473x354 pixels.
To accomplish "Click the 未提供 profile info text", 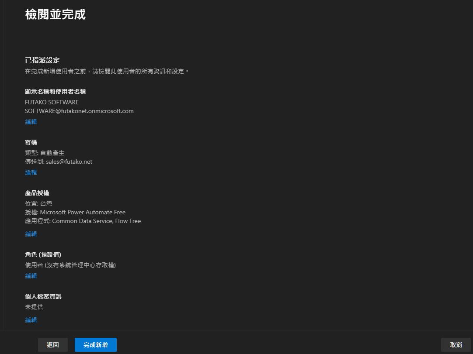I will (x=34, y=307).
